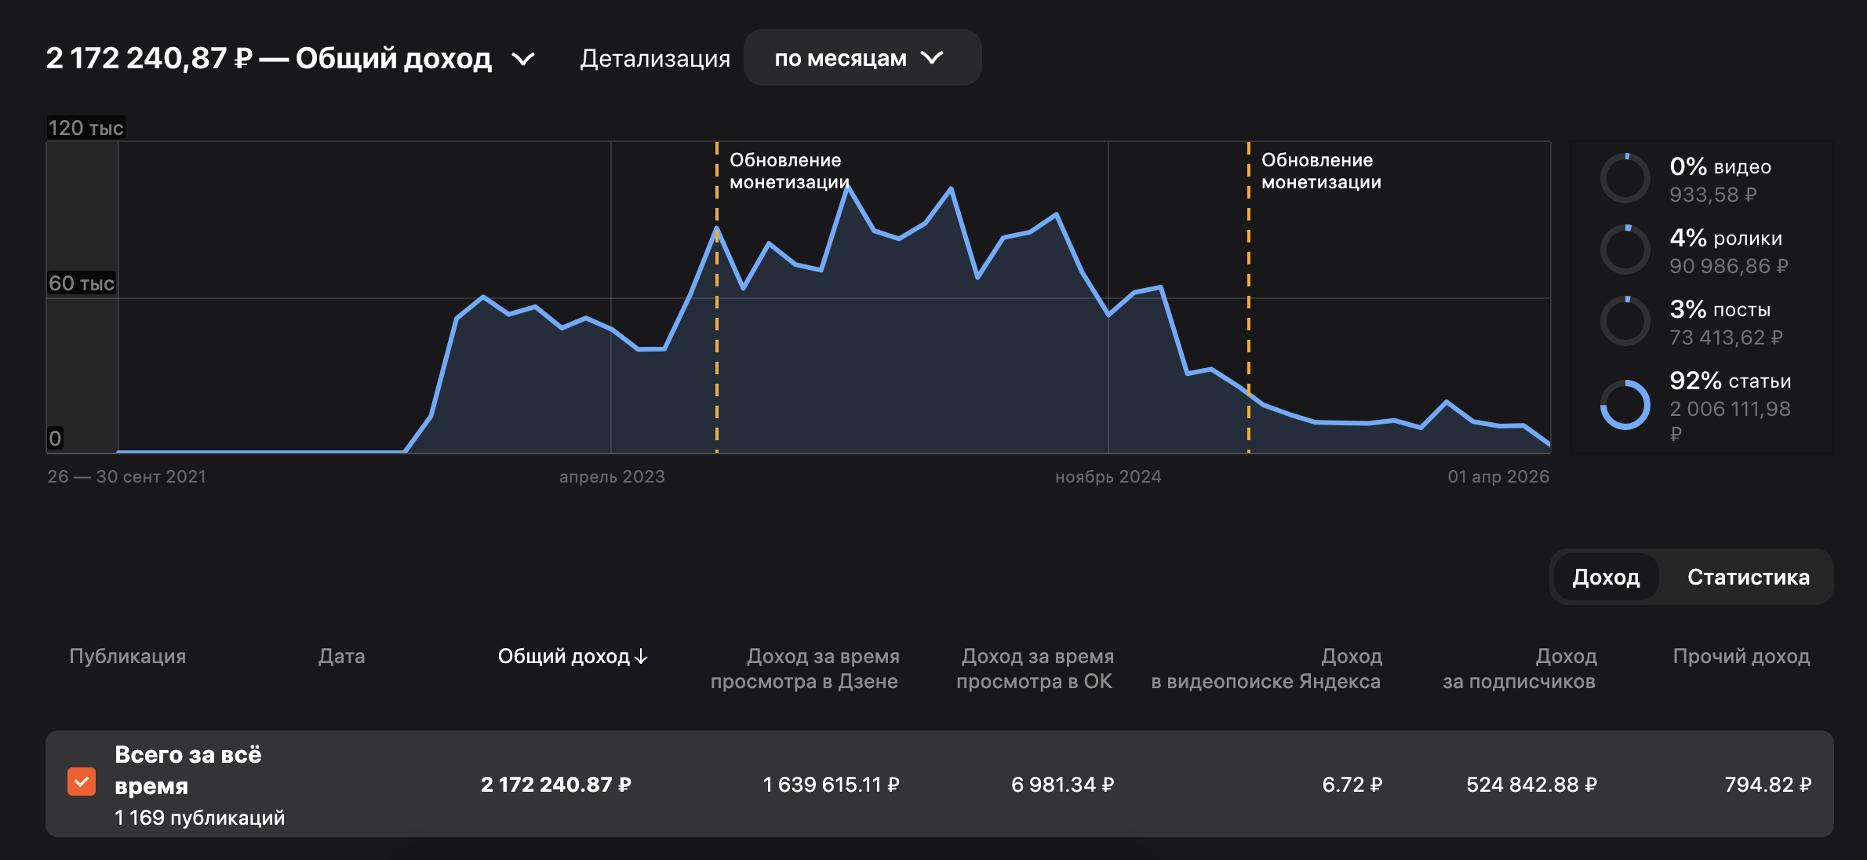Switch to the Статистика tab
The height and width of the screenshot is (860, 1867).
1748,578
